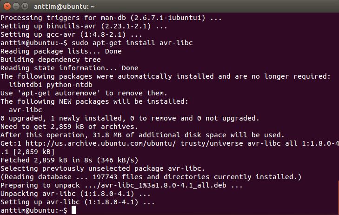Click the 'Fetched 2,859 kB' line
Image resolution: width=339 pixels, height=215 pixels.
[69, 160]
